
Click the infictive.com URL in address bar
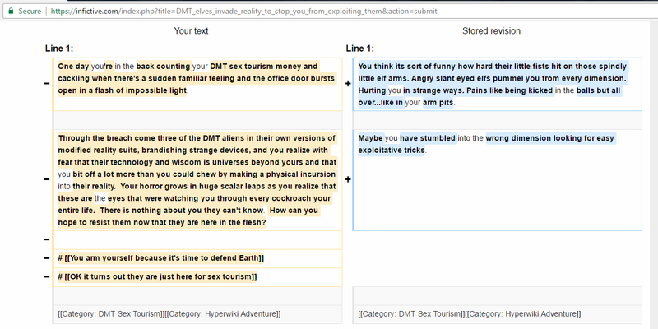click(x=243, y=12)
